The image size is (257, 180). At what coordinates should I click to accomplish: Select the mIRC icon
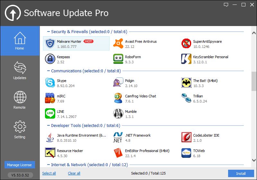(50, 98)
